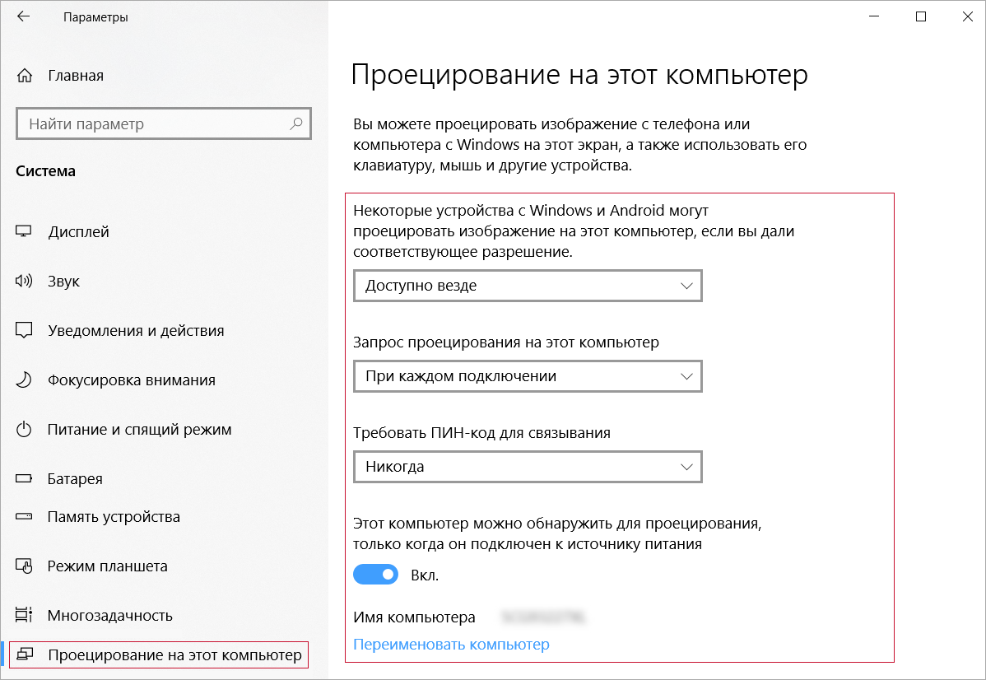
Task: Click the Power (Питание и спящий режим) icon
Action: pyautogui.click(x=24, y=430)
